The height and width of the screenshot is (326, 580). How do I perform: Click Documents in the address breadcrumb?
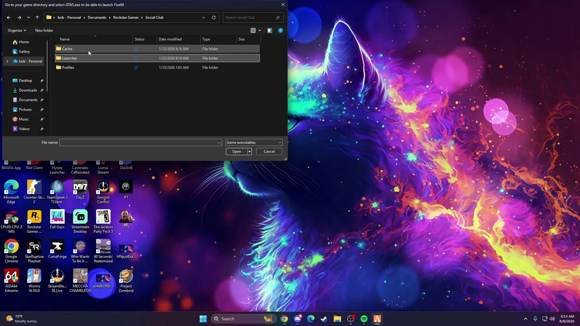pyautogui.click(x=97, y=18)
